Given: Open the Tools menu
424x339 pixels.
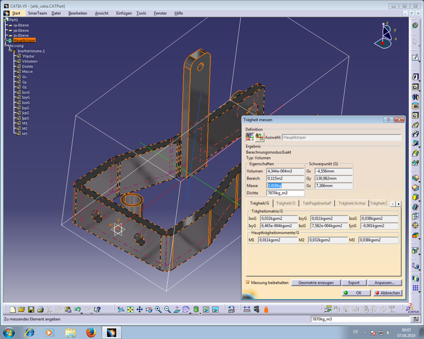Looking at the screenshot, I should coord(141,13).
